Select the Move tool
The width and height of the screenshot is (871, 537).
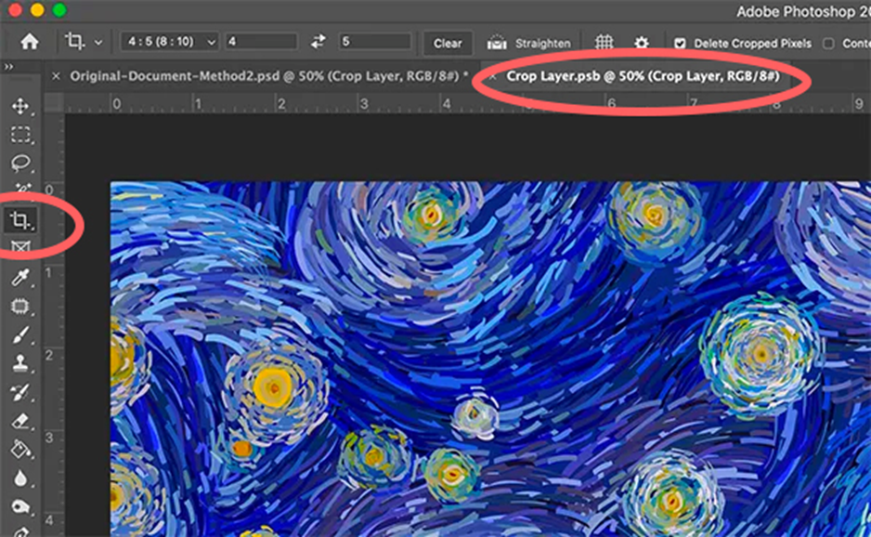(20, 106)
